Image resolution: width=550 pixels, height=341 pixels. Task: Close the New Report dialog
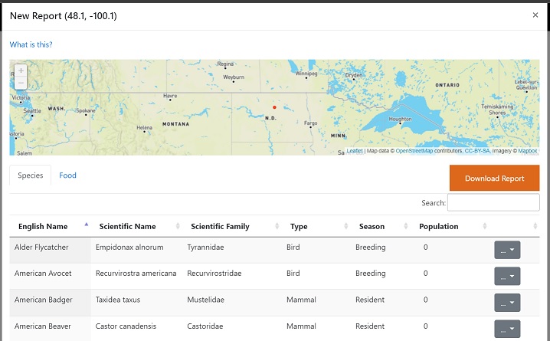point(535,15)
